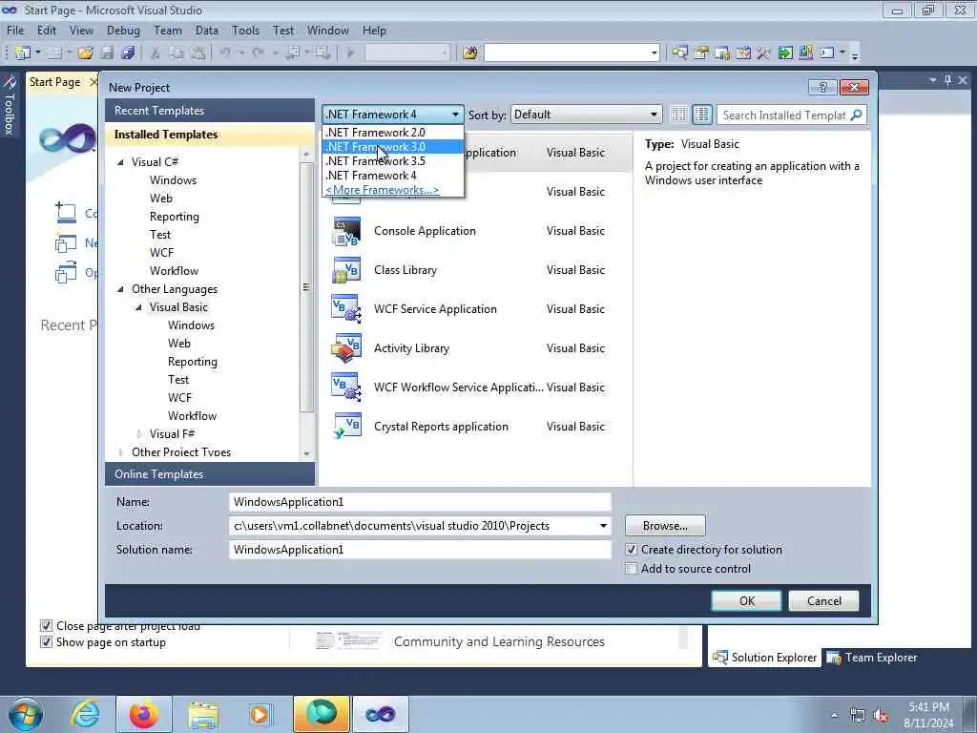Click the search magnifier in Search Installed Templates

857,115
